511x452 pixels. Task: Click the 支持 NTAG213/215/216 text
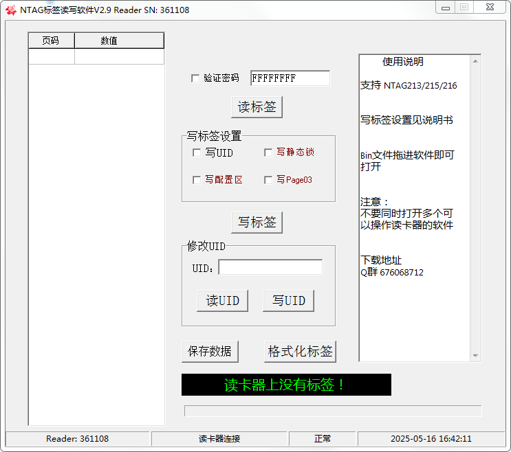tap(409, 86)
